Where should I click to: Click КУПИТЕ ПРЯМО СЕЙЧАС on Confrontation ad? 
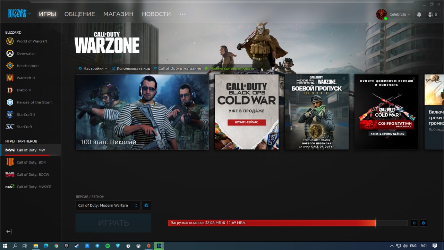[x=387, y=134]
